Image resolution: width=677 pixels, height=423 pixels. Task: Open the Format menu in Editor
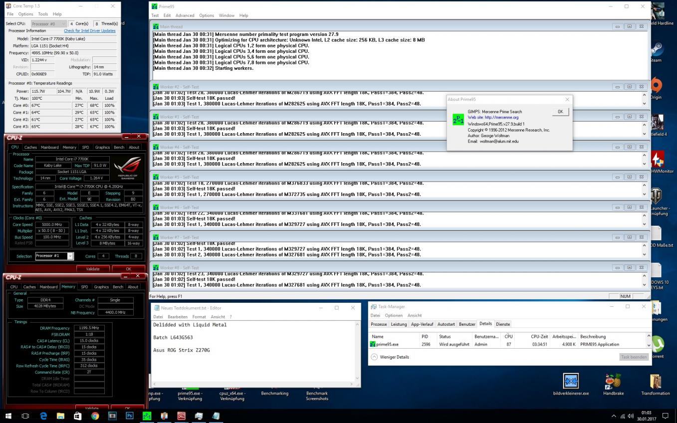point(199,317)
